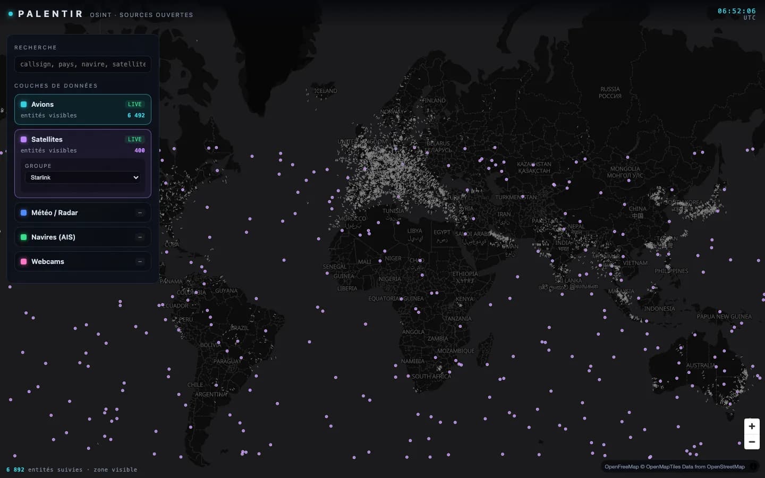This screenshot has width=765, height=478.
Task: Click the pink Webcams color swatch
Action: pyautogui.click(x=23, y=261)
